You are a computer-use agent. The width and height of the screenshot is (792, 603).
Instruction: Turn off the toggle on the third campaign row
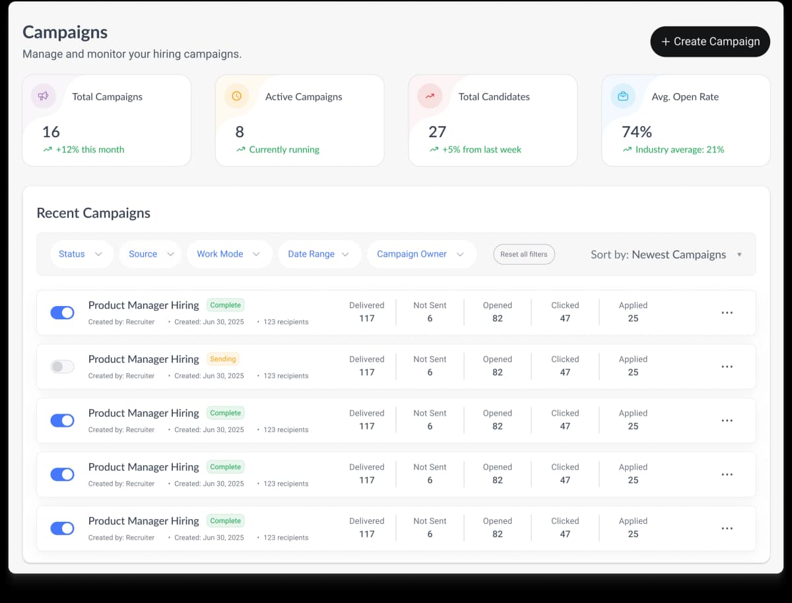click(x=62, y=420)
